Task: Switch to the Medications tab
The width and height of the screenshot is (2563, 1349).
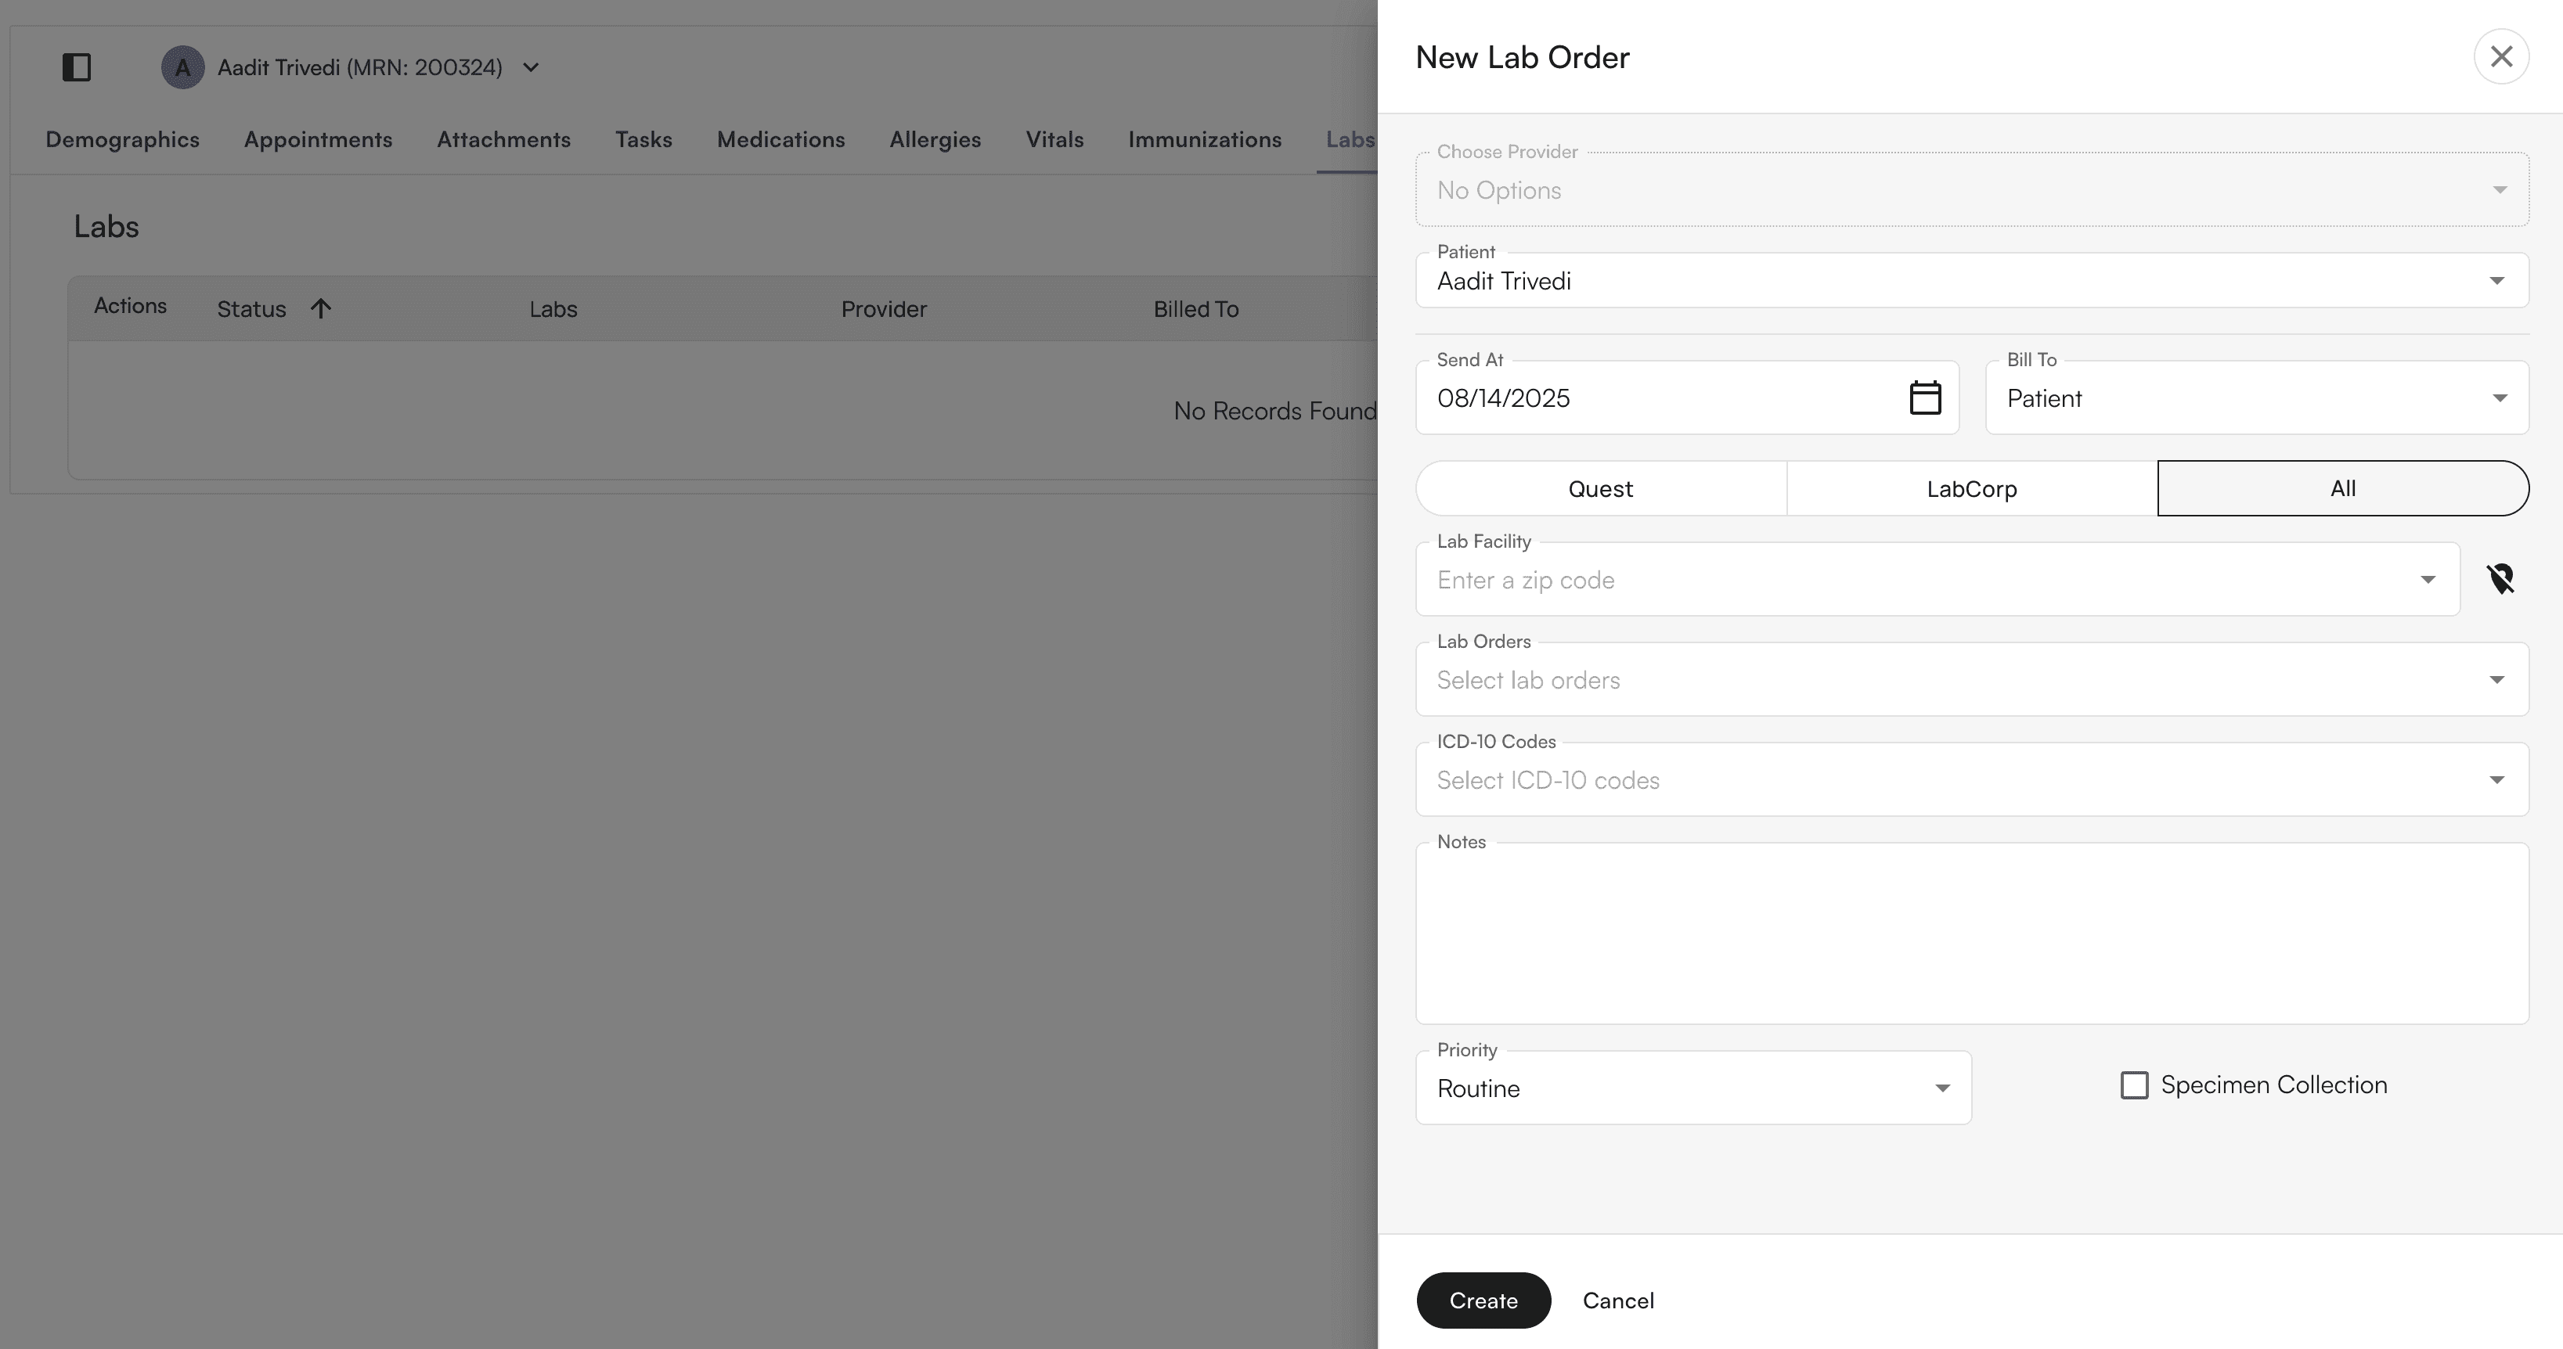Action: click(x=780, y=139)
